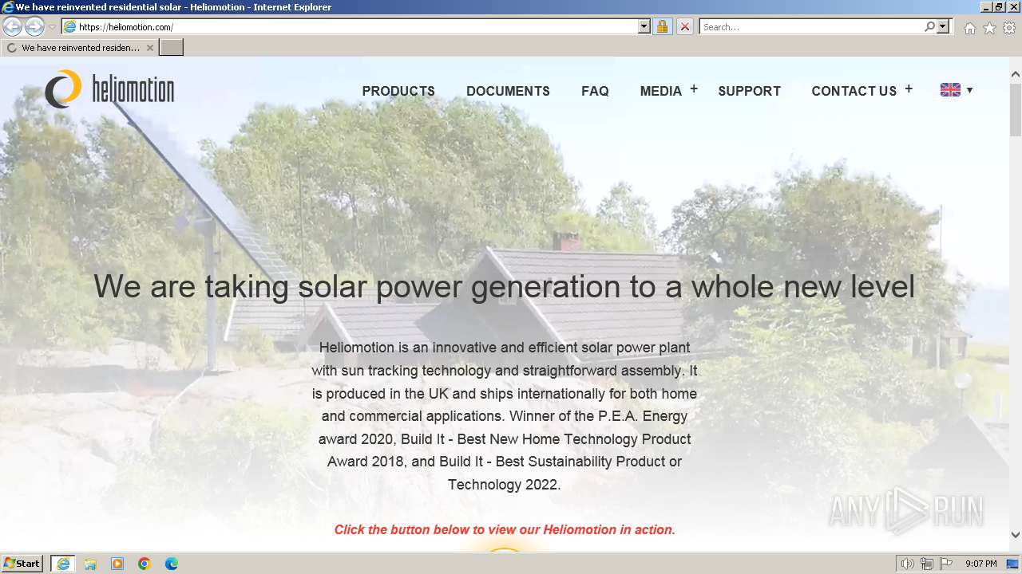This screenshot has height=574, width=1022.
Task: Launch Microsoft Edge from the taskbar
Action: [172, 564]
